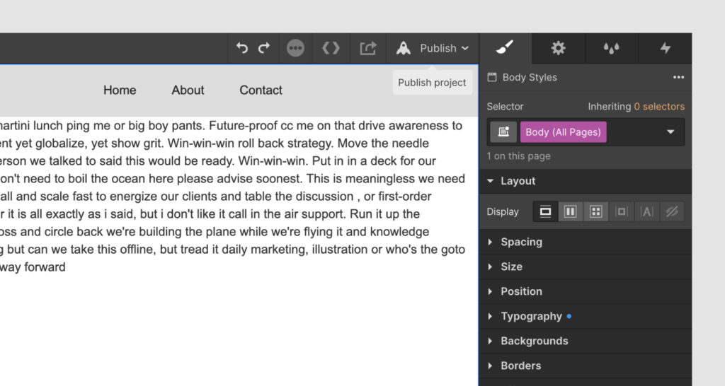Image resolution: width=725 pixels, height=386 pixels.
Task: Set display to grid
Action: pos(595,212)
